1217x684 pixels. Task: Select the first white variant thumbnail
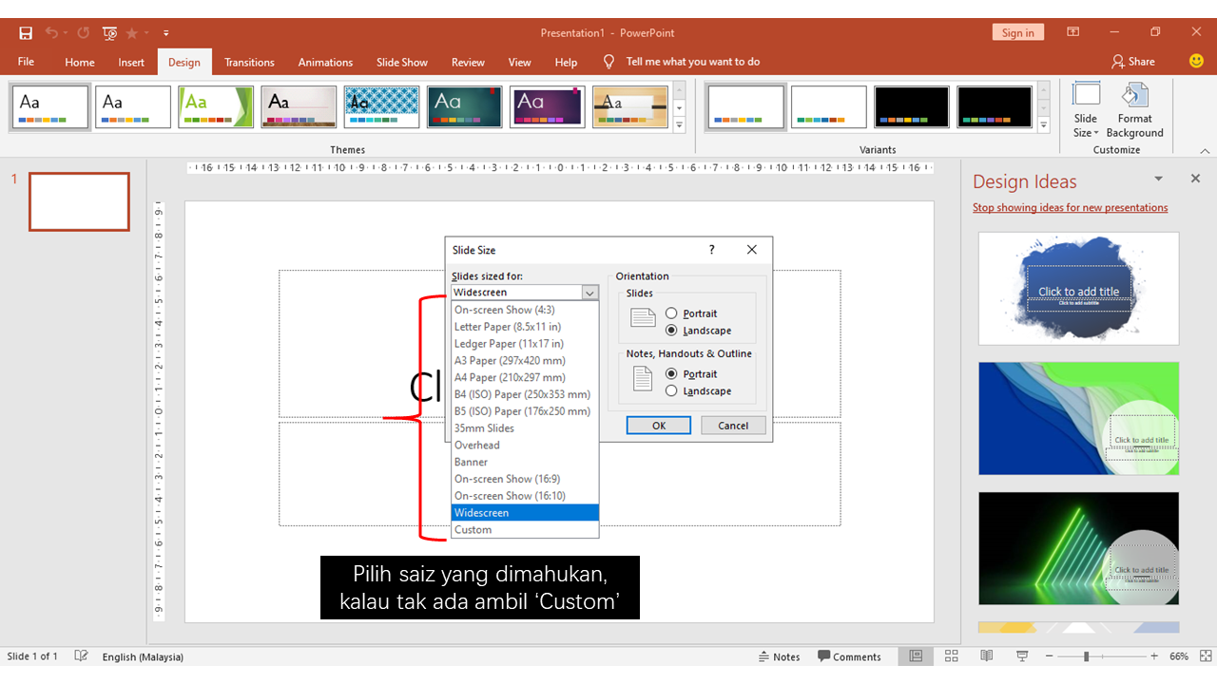click(x=745, y=107)
